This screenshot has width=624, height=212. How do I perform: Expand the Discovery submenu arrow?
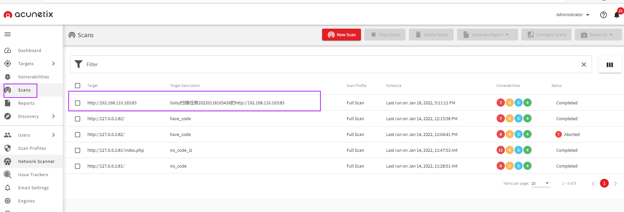(53, 116)
